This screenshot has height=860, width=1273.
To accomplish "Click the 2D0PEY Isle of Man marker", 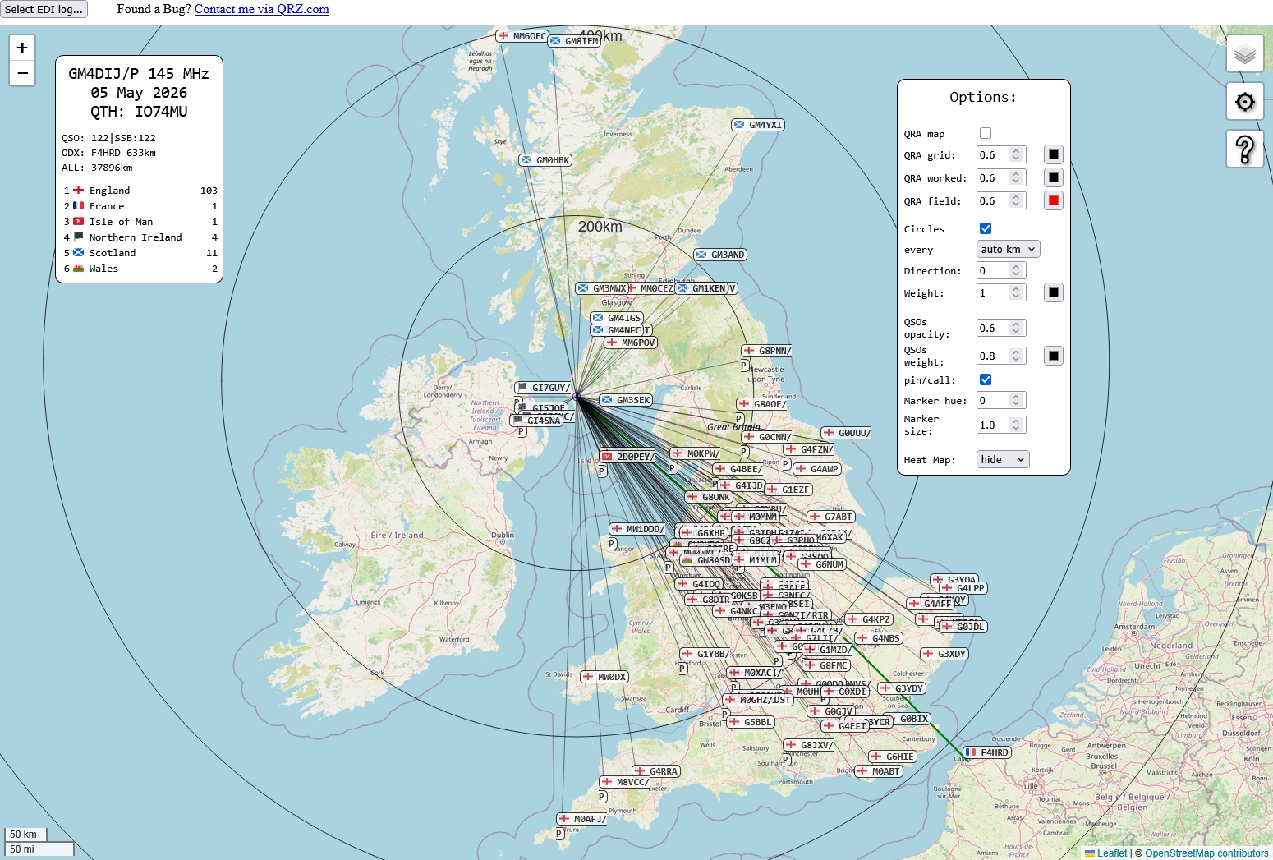I will [628, 457].
